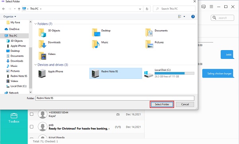Click navigation pane scroll down arrow
This screenshot has width=239, height=144.
click(x=31, y=92)
